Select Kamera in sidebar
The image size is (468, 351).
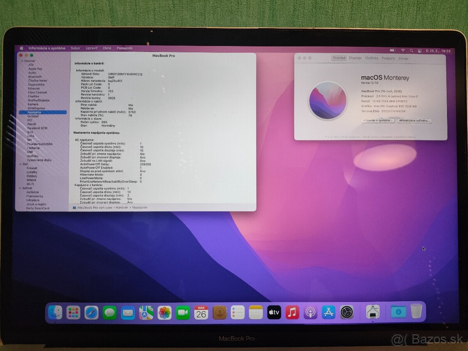click(x=33, y=104)
